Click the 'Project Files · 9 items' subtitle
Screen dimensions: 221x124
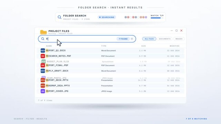coord(77,19)
